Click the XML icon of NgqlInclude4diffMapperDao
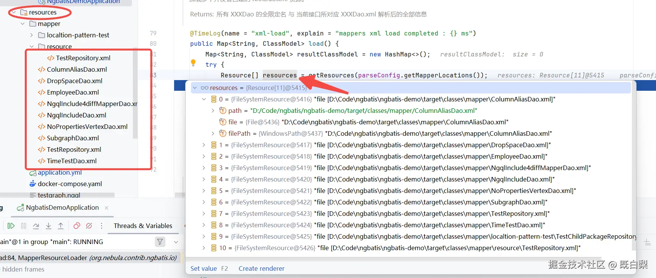Screen dimensions: 656x278 pos(42,104)
